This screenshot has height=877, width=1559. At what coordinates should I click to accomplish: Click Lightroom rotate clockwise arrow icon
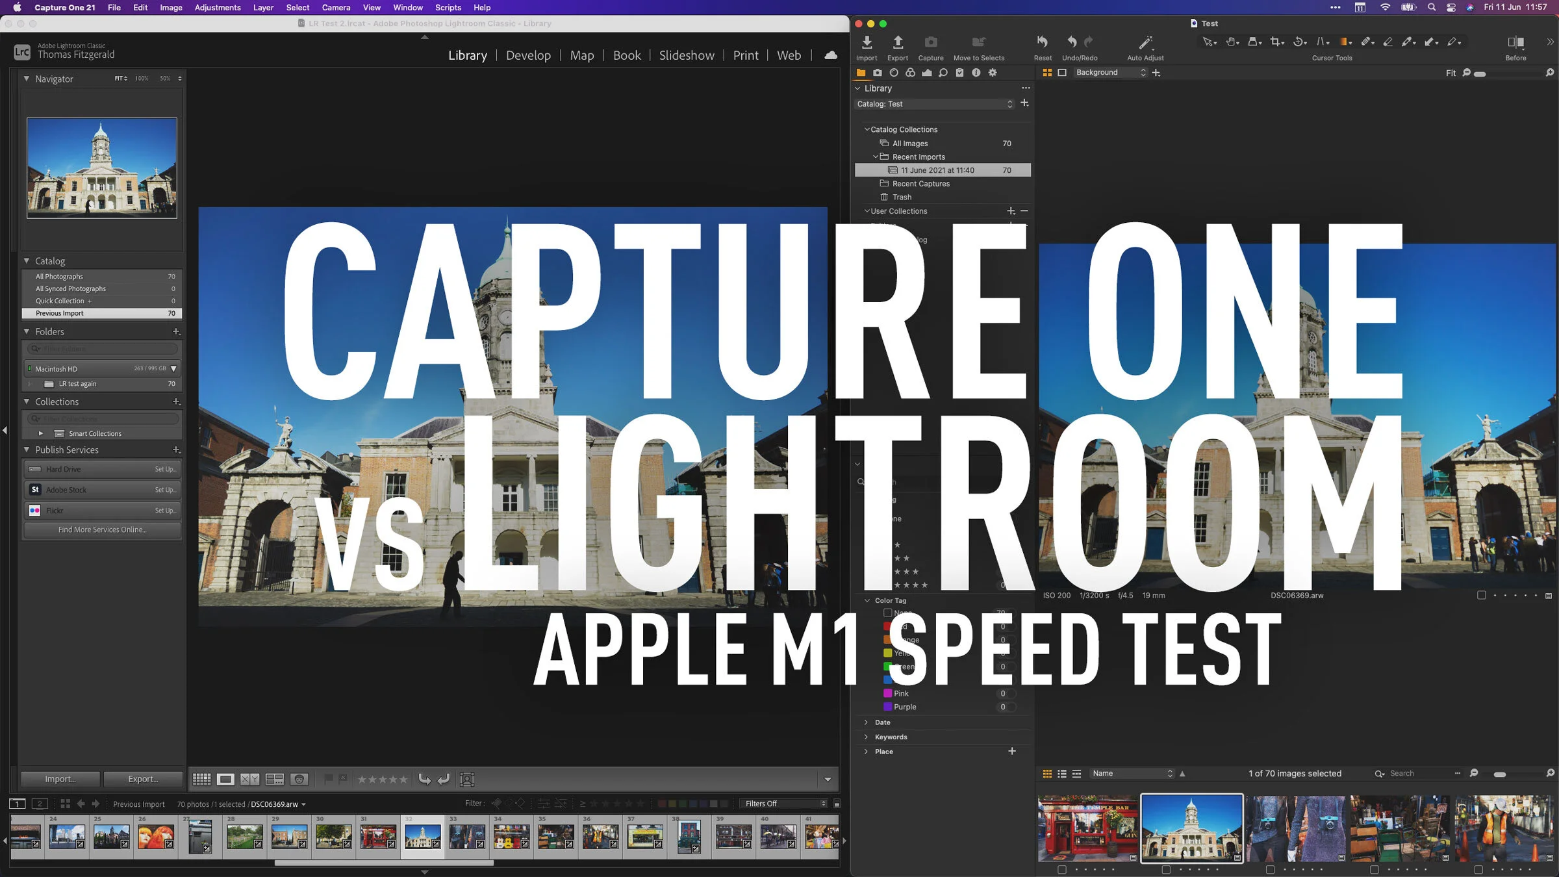444,779
